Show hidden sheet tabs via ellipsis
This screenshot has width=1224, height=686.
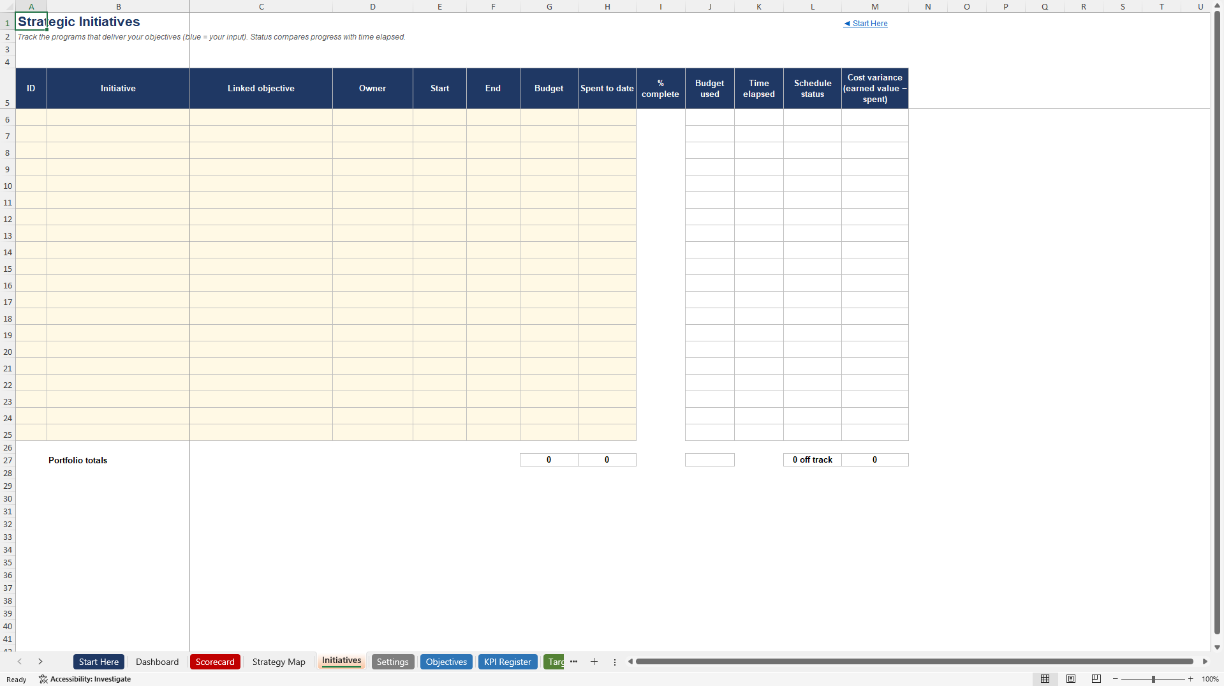pos(573,662)
